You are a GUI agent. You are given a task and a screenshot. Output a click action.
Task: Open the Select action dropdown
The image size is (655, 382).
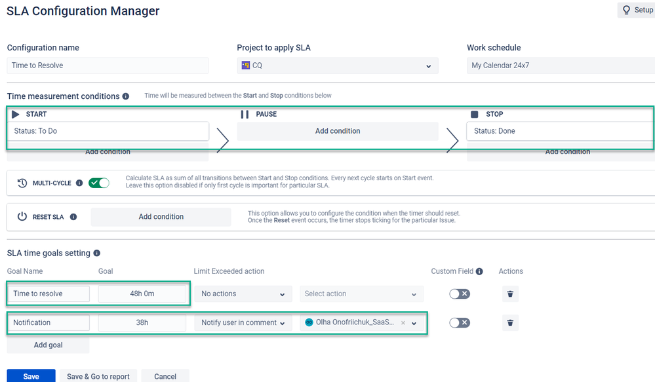click(x=362, y=294)
